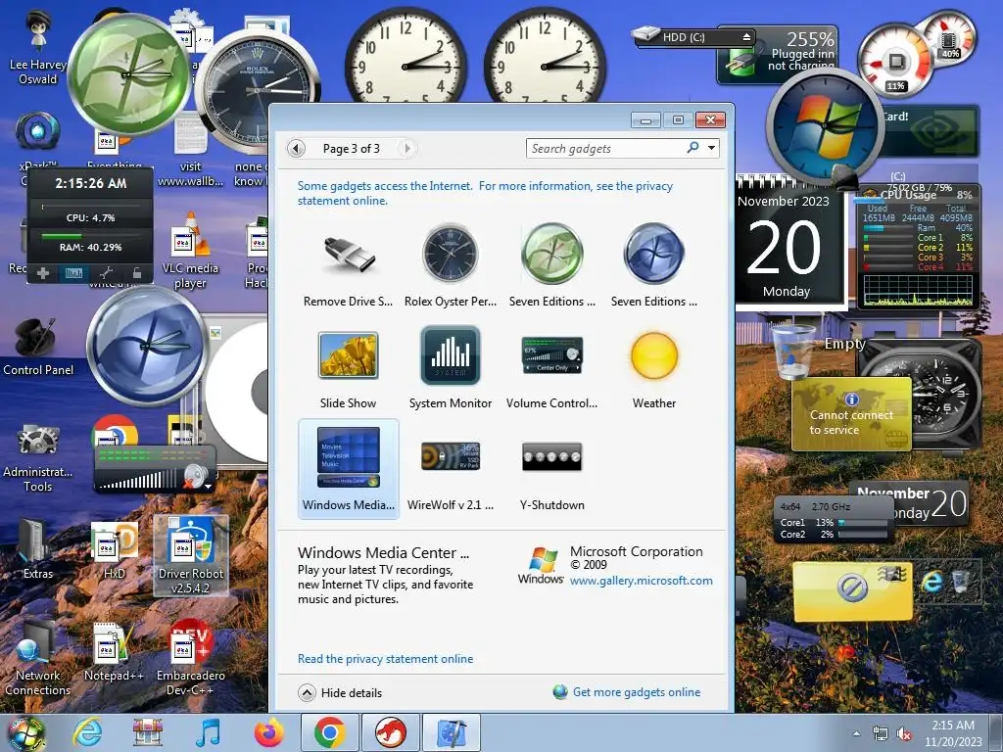
Task: Select the Remove Drive Safely gadget
Action: (x=348, y=265)
